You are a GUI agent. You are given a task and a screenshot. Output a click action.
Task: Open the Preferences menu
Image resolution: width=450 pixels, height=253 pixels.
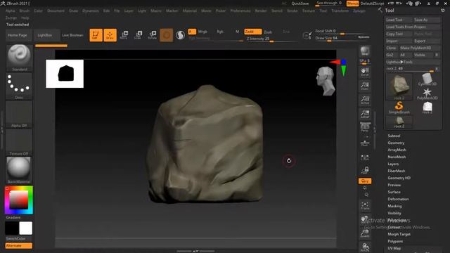pos(240,11)
